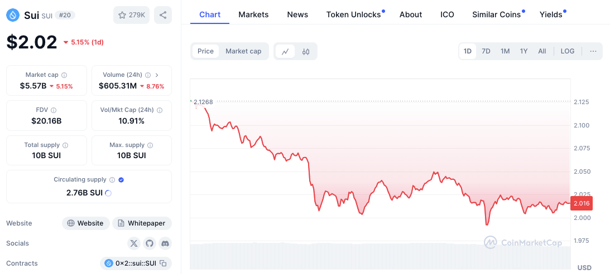Copy the 0x2::sui::SUI contract address
Viewport: 610px width, 274px height.
(x=164, y=263)
